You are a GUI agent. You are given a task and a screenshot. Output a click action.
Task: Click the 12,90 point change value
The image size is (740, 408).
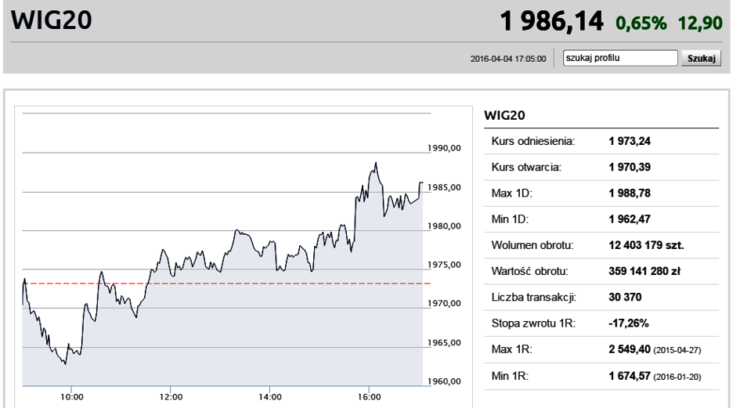pos(700,23)
